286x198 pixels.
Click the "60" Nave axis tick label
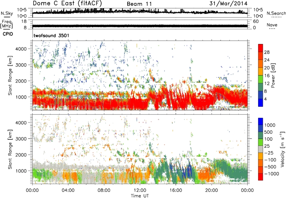(256, 21)
